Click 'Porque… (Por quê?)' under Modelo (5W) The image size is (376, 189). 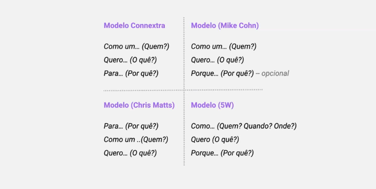click(x=222, y=153)
